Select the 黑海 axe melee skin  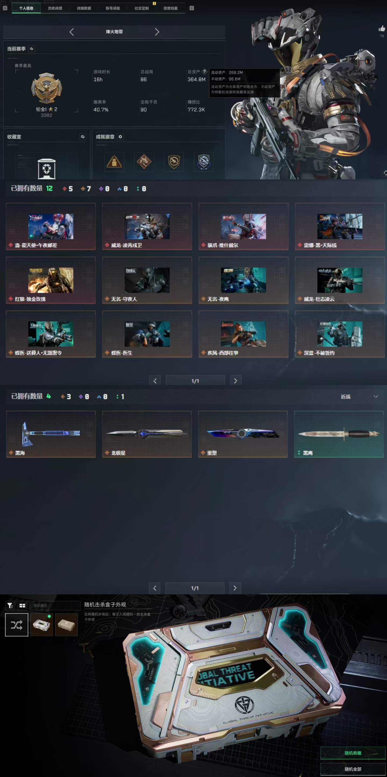51,434
